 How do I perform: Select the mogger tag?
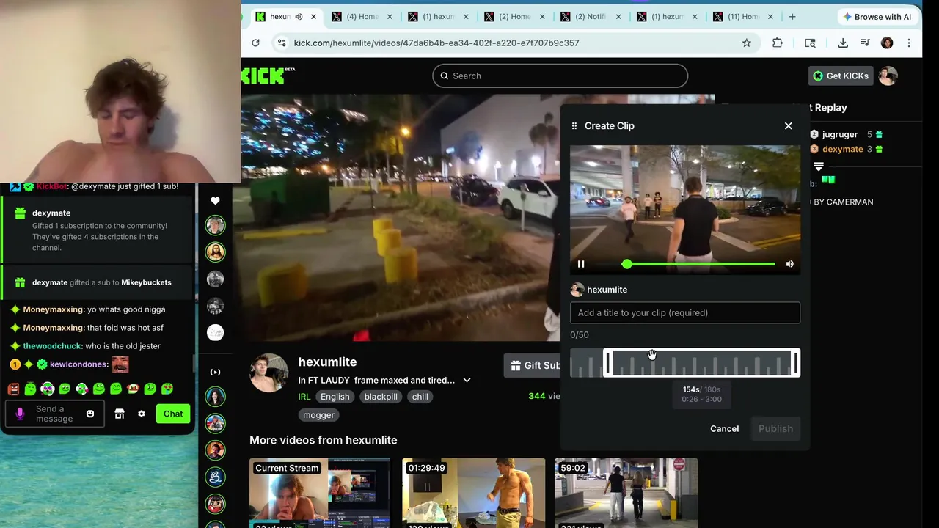point(318,415)
